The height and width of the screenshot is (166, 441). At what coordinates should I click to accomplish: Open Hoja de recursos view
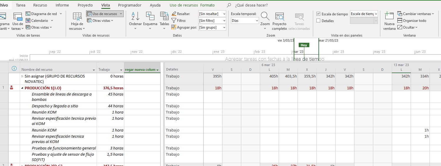tap(77, 21)
